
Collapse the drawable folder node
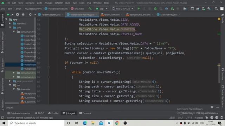click(x=14, y=89)
